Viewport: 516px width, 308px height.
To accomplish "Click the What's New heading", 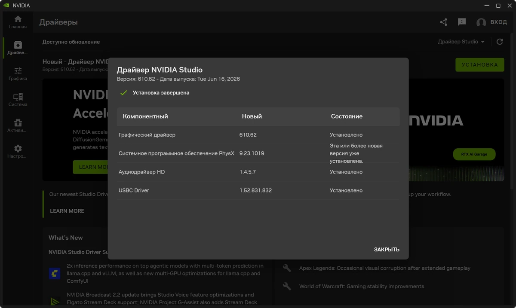I will point(66,238).
